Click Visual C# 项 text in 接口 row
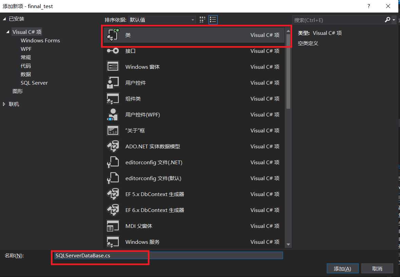This screenshot has width=400, height=277. pos(265,51)
